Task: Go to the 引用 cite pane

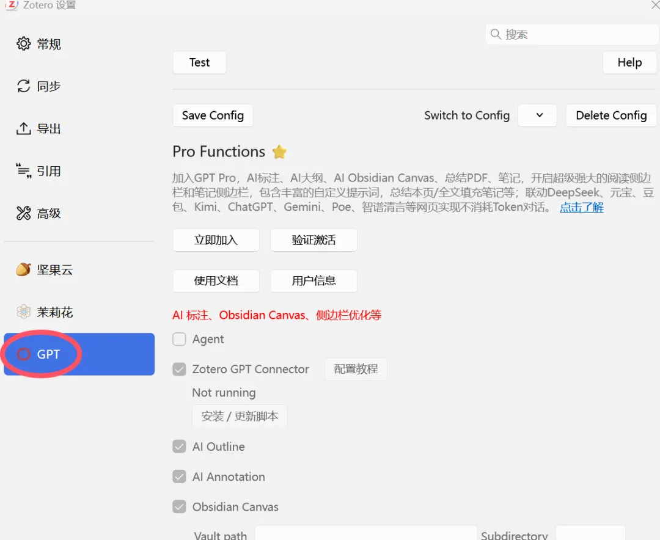Action: (79, 171)
